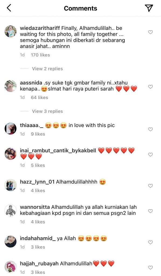The height and width of the screenshot is (276, 161).
Task: Open the share paper plane icon
Action: [149, 8]
